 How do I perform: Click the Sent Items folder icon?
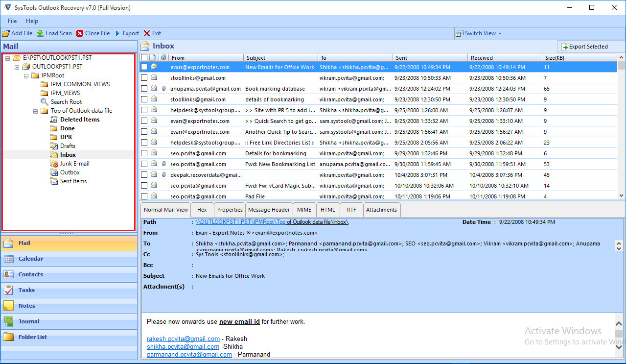tap(54, 181)
